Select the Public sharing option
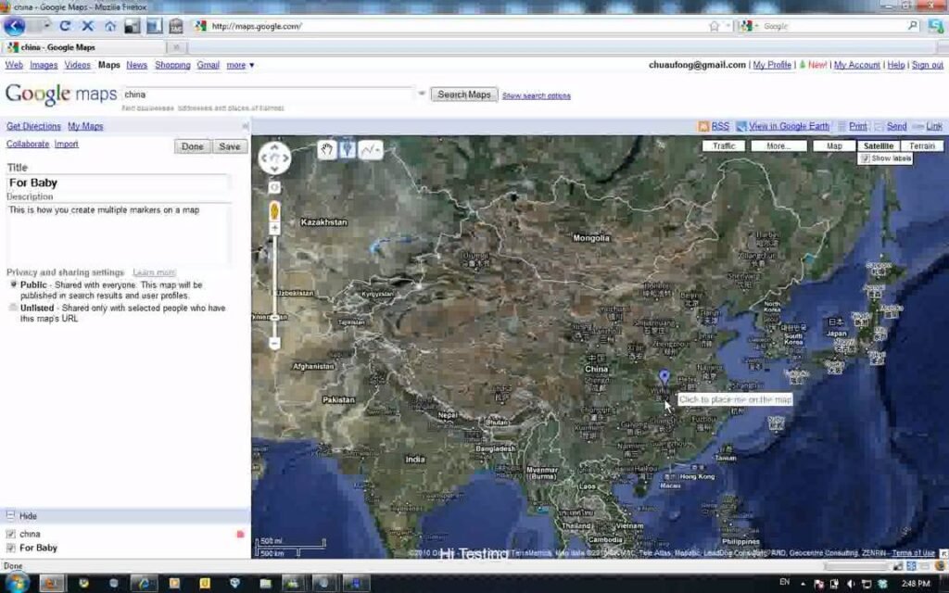 tap(13, 284)
